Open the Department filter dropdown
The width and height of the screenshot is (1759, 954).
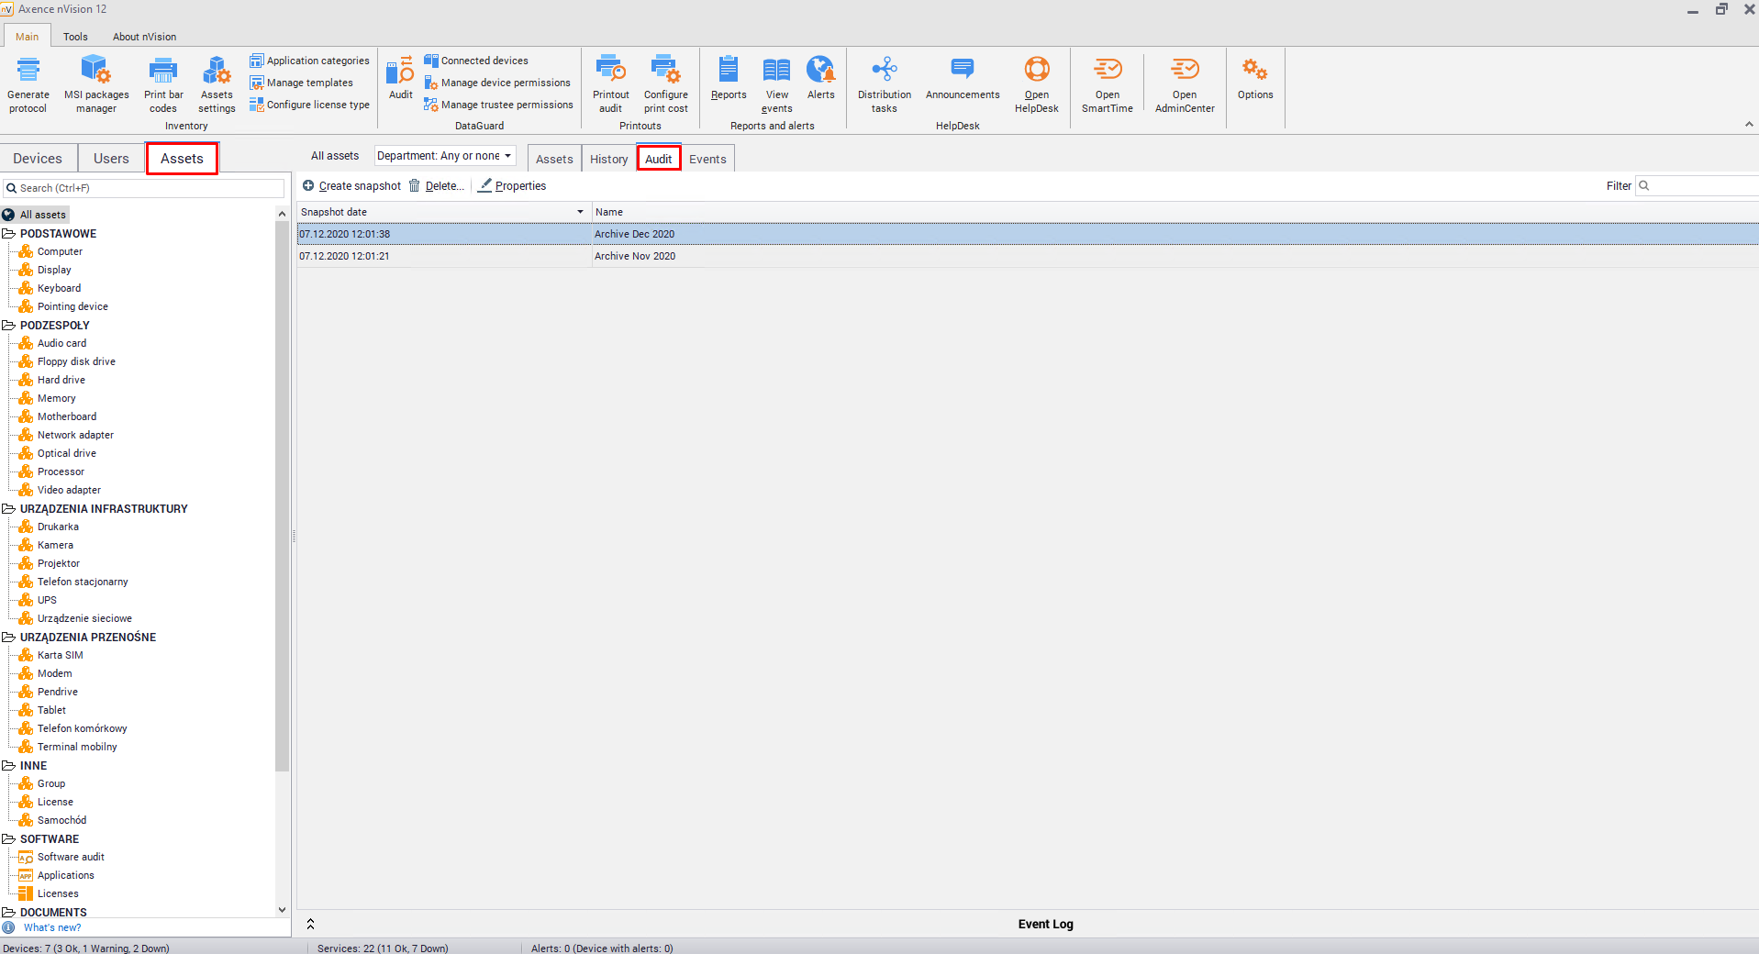[x=445, y=156]
